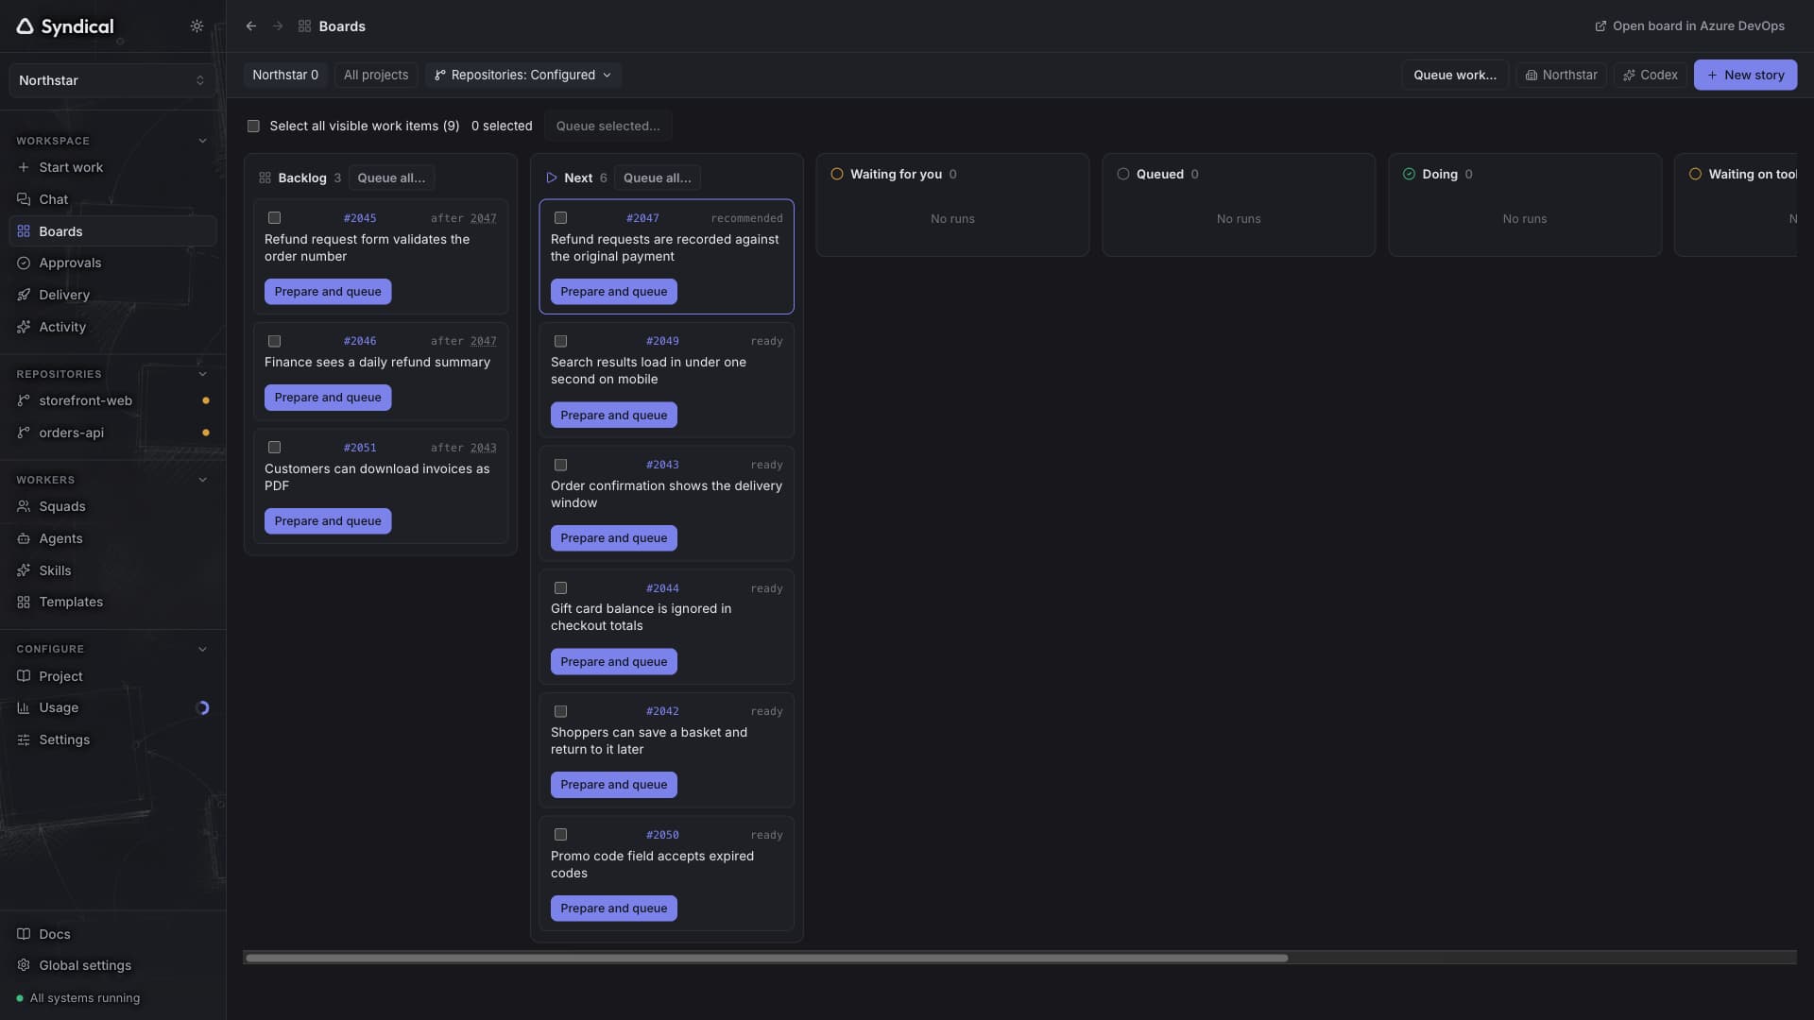Click the Activity sparkle icon
Viewport: 1814px width, 1020px height.
click(24, 327)
